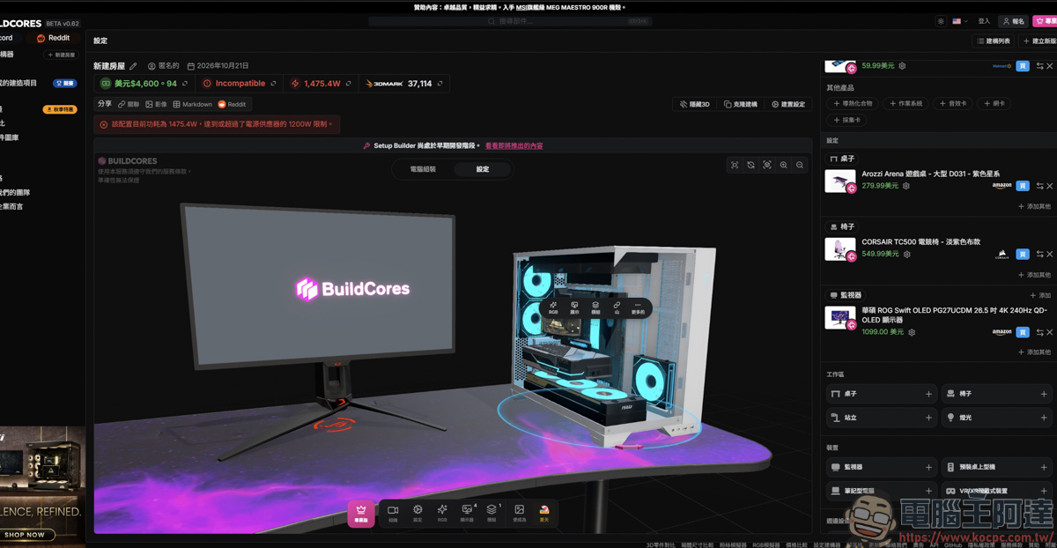Viewport: 1057px width, 548px height.
Task: Expand the $4,600 price chip
Action: pyautogui.click(x=144, y=84)
